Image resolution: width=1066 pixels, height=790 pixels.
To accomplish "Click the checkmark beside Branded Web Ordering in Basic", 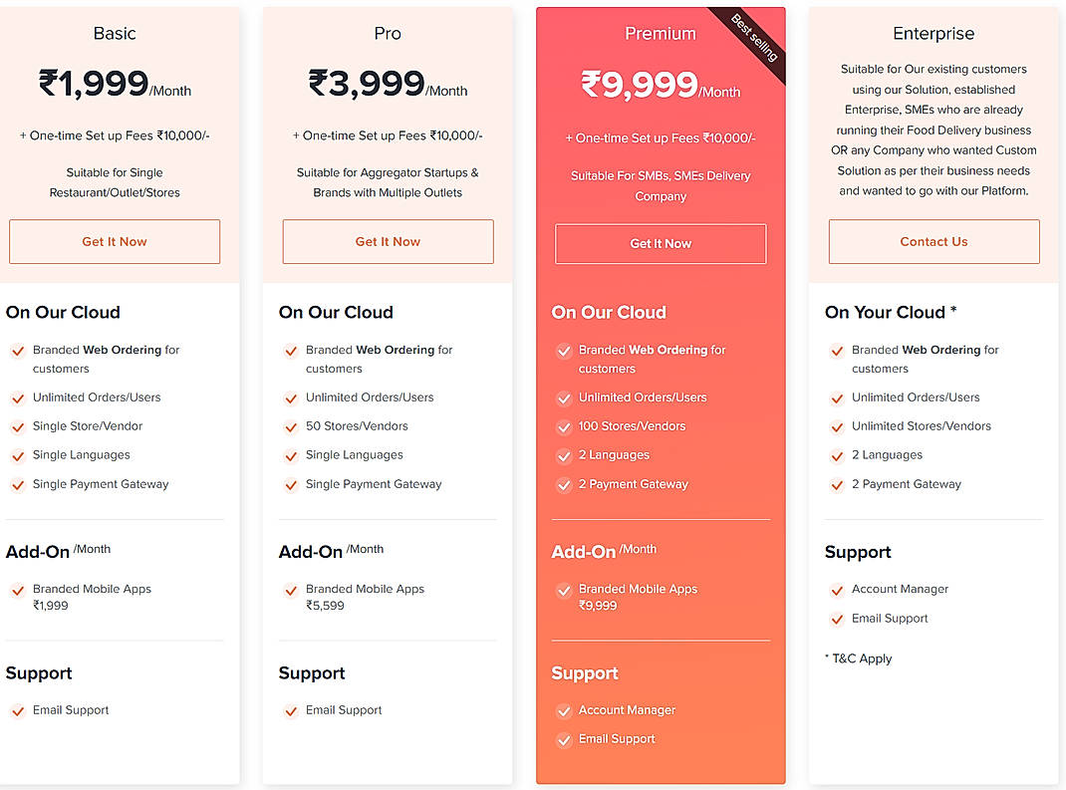I will (17, 352).
